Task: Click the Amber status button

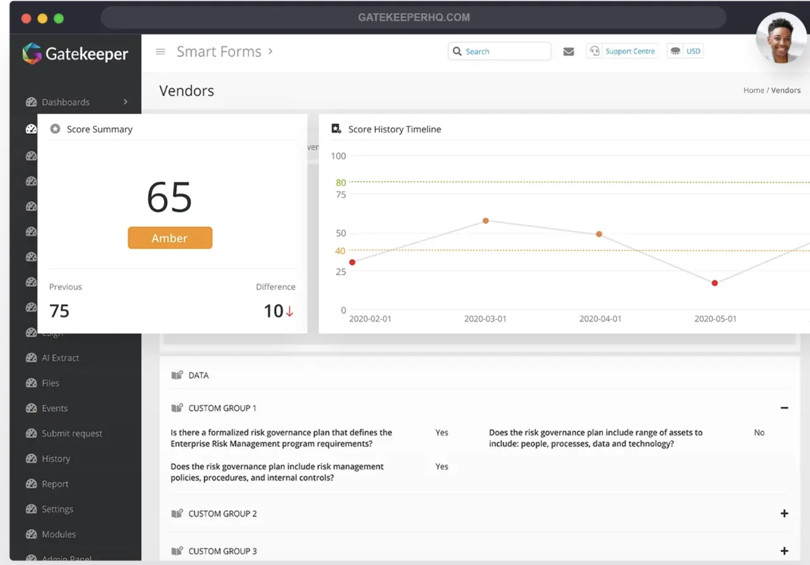Action: click(170, 238)
